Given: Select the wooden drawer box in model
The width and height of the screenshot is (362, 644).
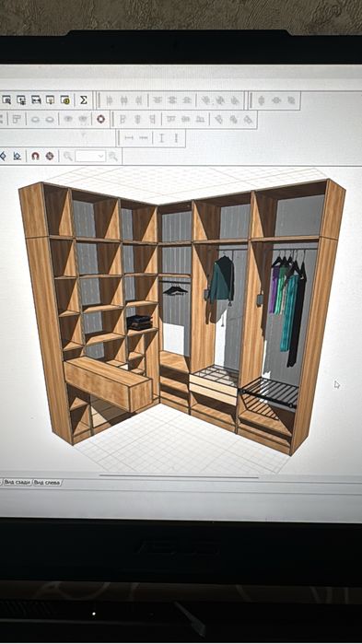Looking at the screenshot, I should click(x=108, y=383).
